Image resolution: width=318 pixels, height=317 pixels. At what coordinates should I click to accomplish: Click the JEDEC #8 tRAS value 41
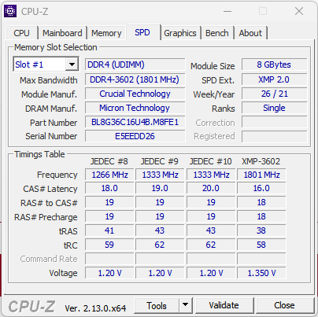click(109, 230)
